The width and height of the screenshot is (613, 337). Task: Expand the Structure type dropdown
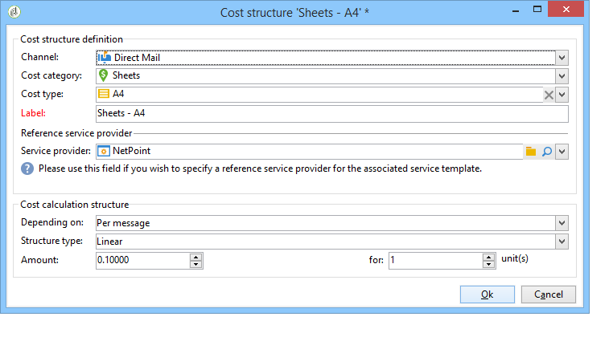click(562, 242)
